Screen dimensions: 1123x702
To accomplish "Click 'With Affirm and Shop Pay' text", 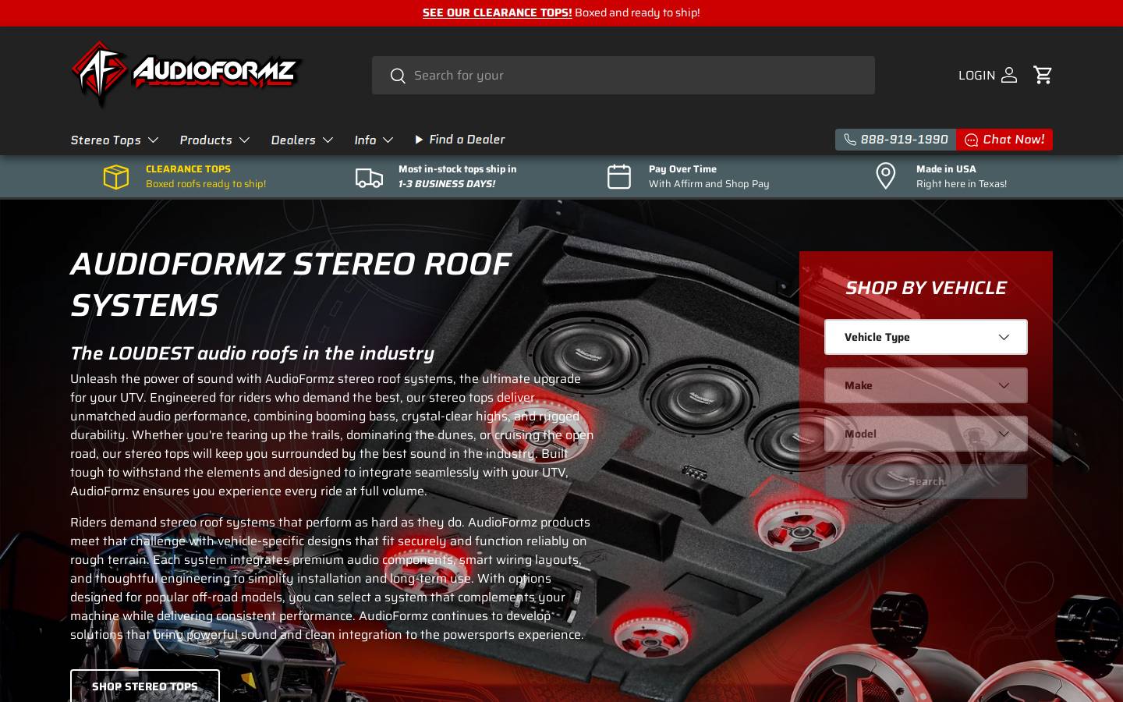I will [x=709, y=184].
